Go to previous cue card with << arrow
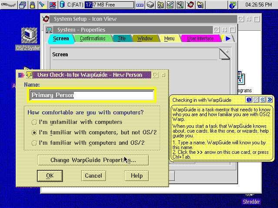This screenshot has width=278, height=208. point(262,100)
